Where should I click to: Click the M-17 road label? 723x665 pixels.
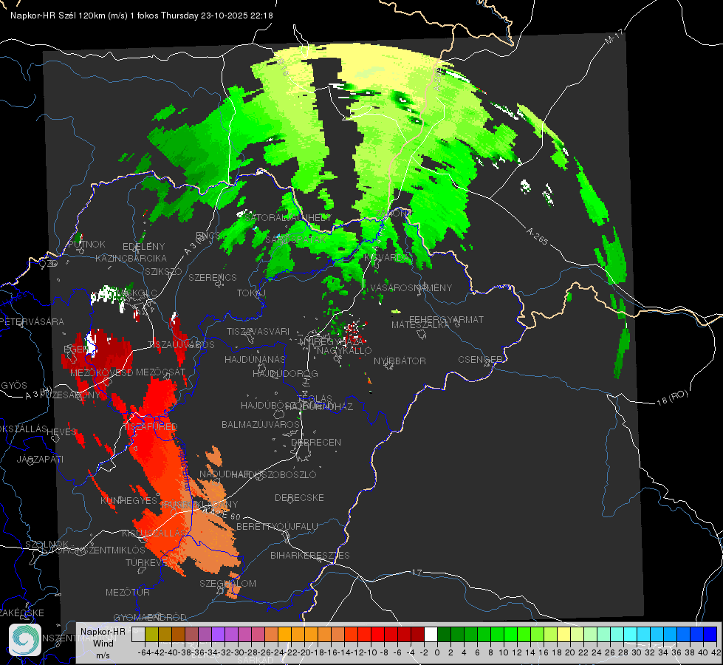pyautogui.click(x=614, y=37)
